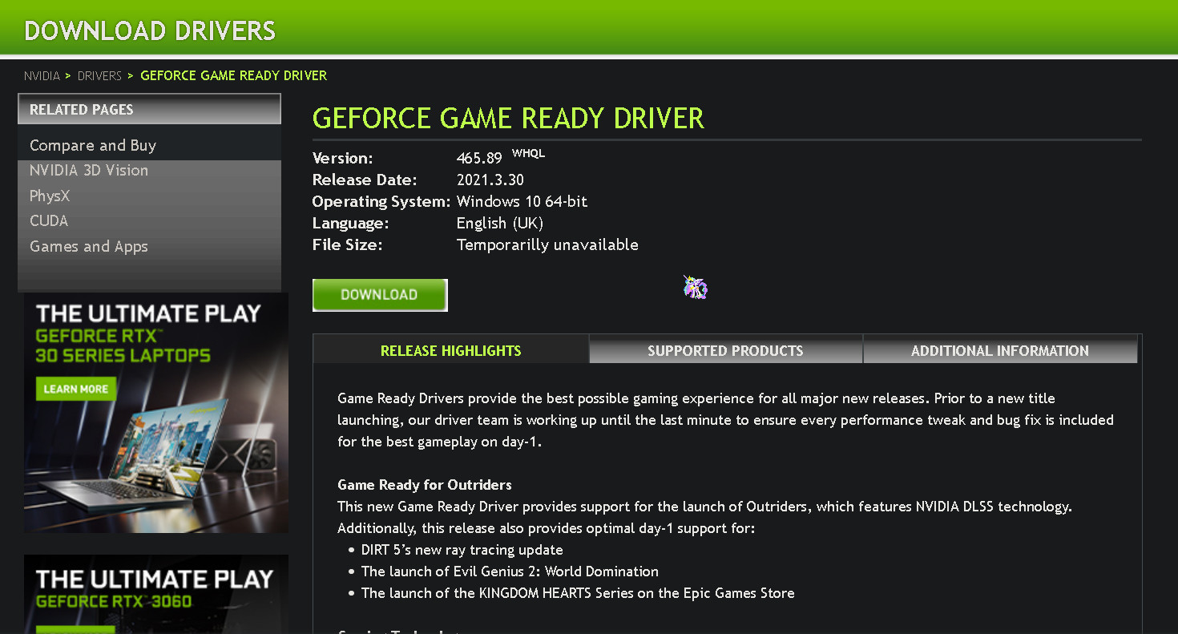The height and width of the screenshot is (634, 1178).
Task: Open the GeForce RTX 3060 ad banner
Action: [x=156, y=594]
